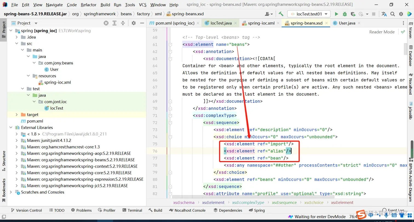Toggle Reader Mode in the editor

(382, 32)
